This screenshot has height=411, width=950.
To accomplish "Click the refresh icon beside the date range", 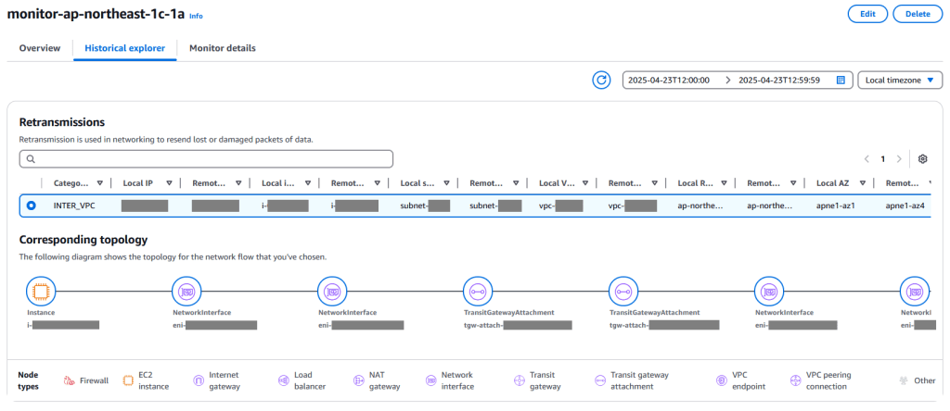I will pos(601,81).
